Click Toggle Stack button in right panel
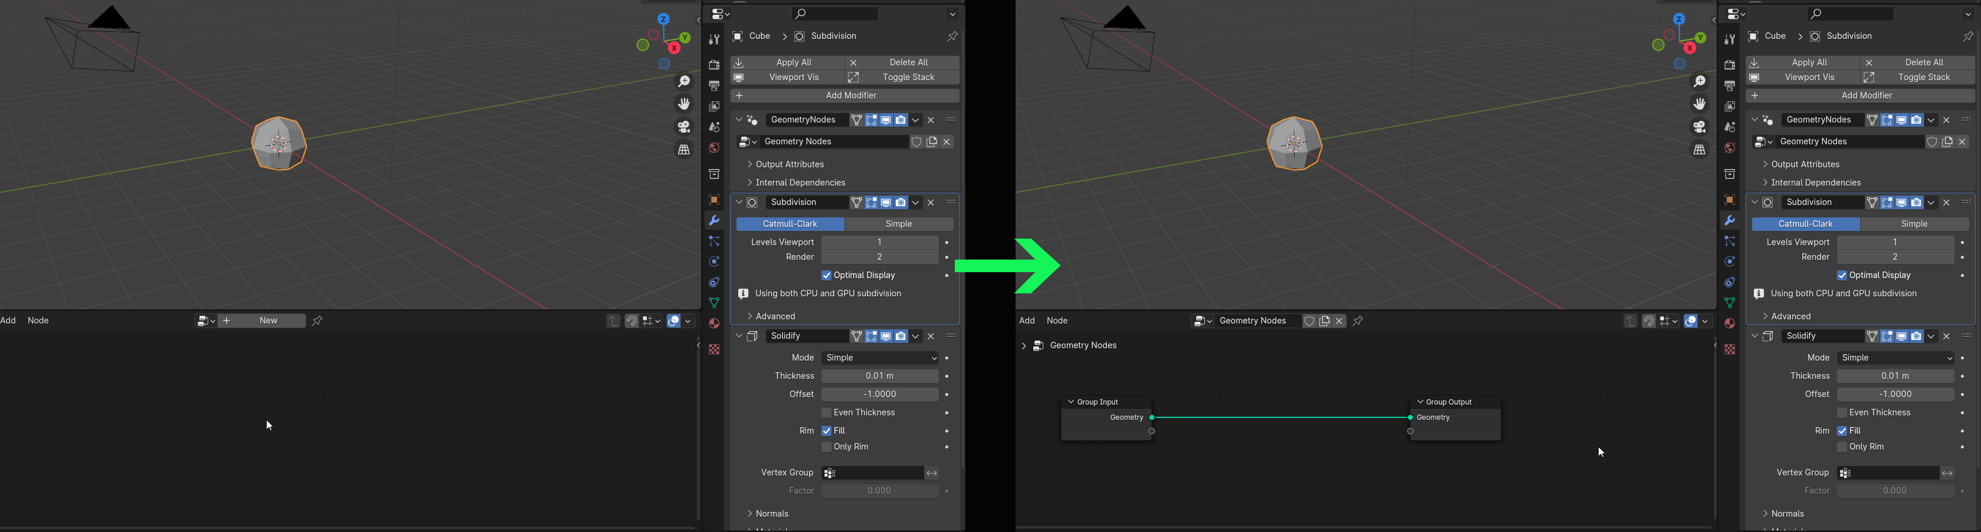1981x532 pixels. (1918, 78)
